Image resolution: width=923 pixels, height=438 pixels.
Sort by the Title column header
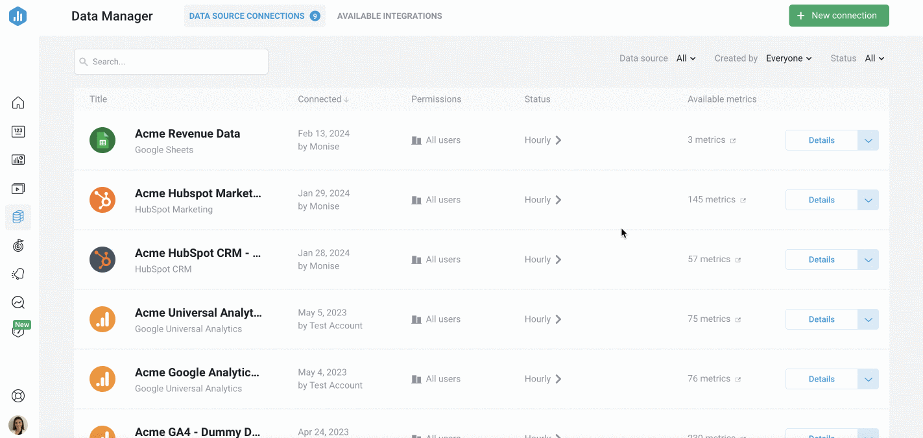point(99,99)
